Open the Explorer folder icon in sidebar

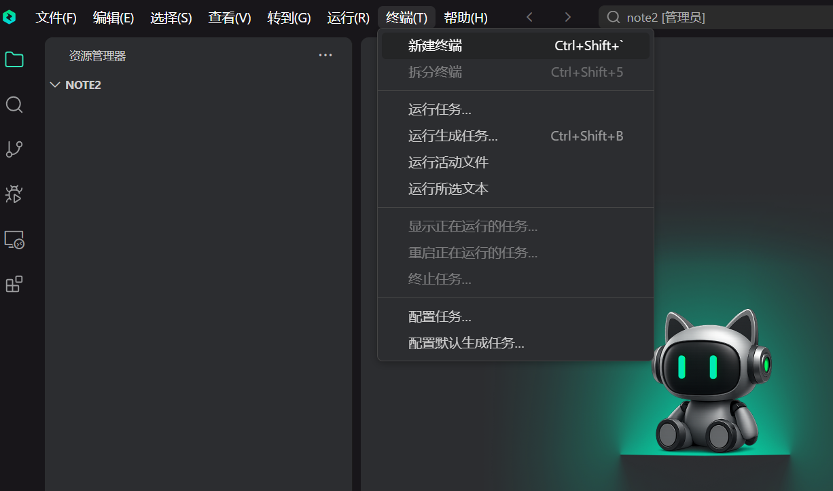[x=14, y=60]
